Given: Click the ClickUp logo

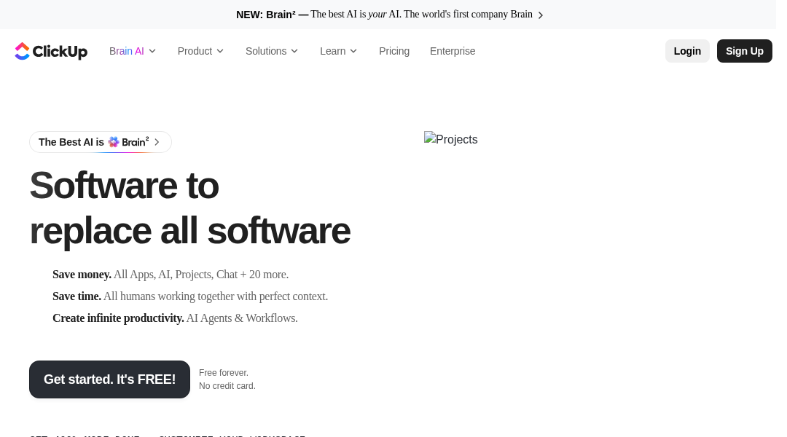Looking at the screenshot, I should (x=51, y=51).
